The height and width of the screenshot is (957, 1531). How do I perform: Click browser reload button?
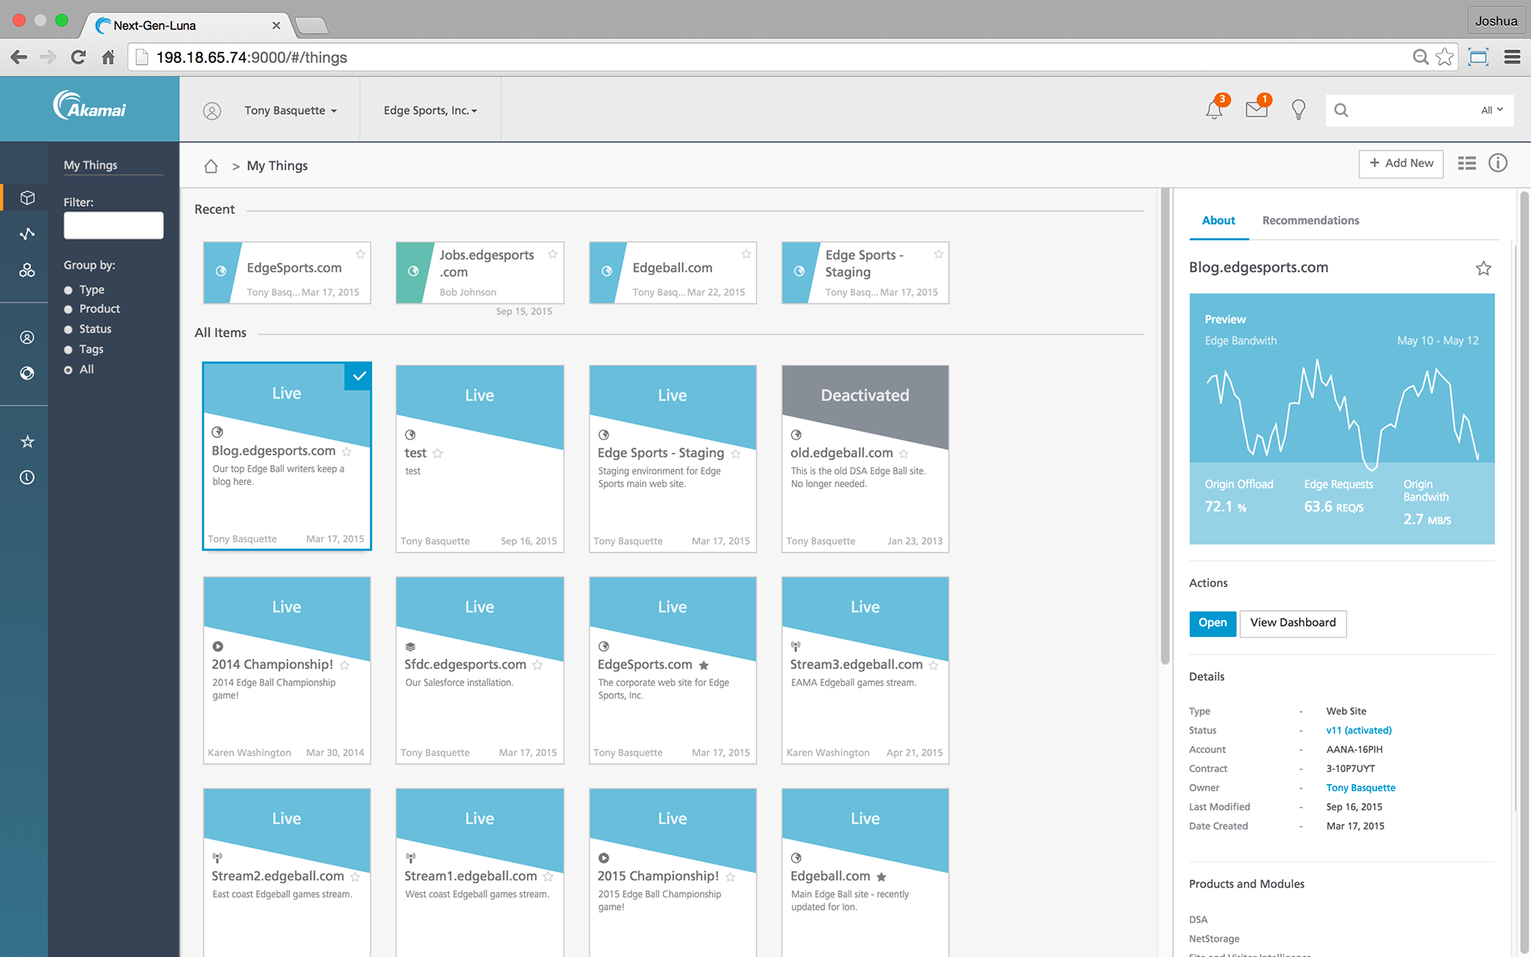pos(78,57)
